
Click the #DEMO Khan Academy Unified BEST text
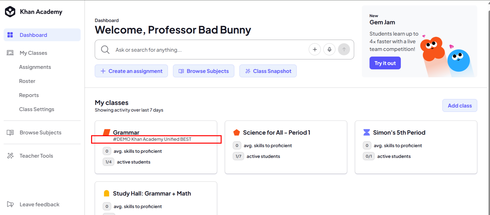click(152, 139)
